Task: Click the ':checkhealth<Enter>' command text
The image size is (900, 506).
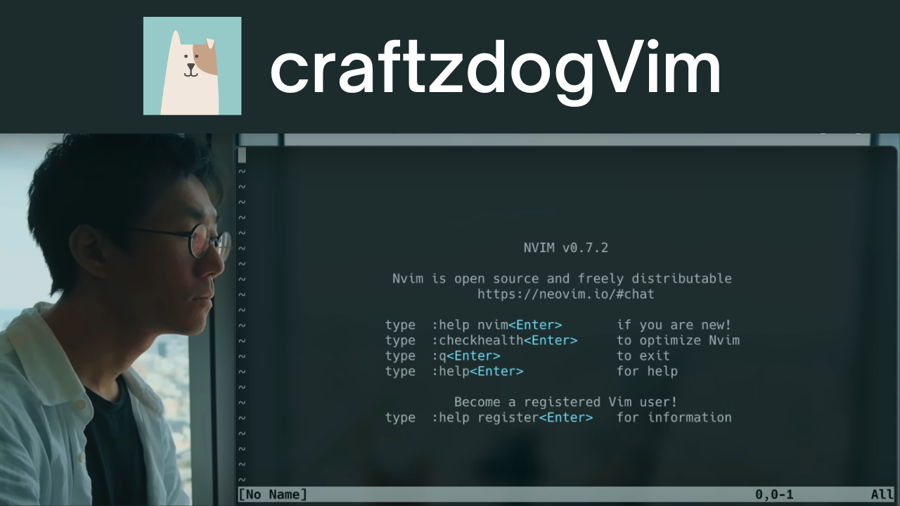Action: [504, 341]
